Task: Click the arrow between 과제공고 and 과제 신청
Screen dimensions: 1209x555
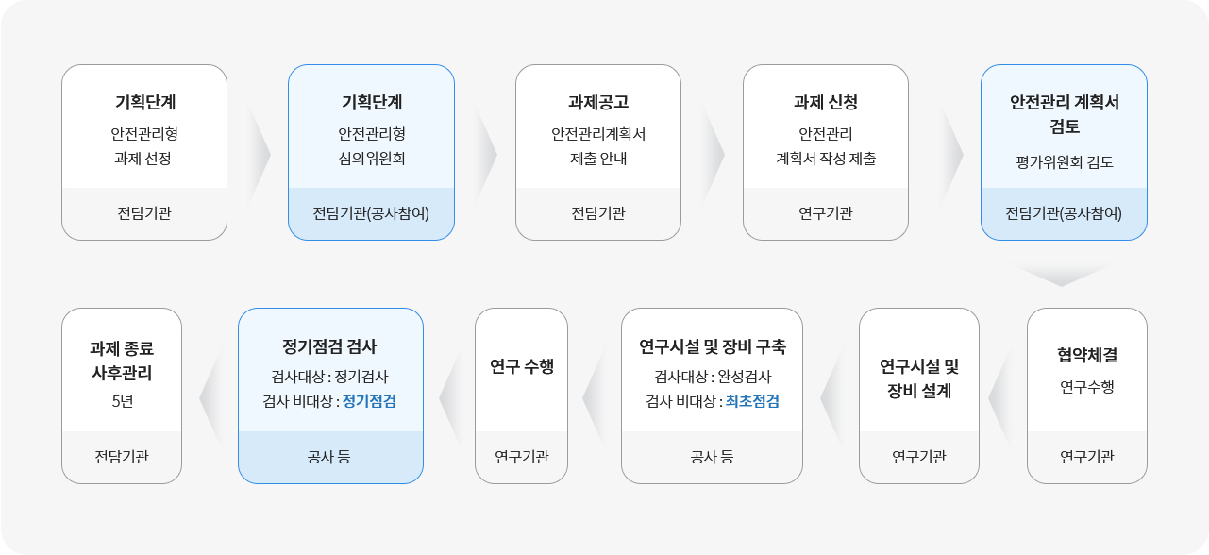Action: point(713,153)
